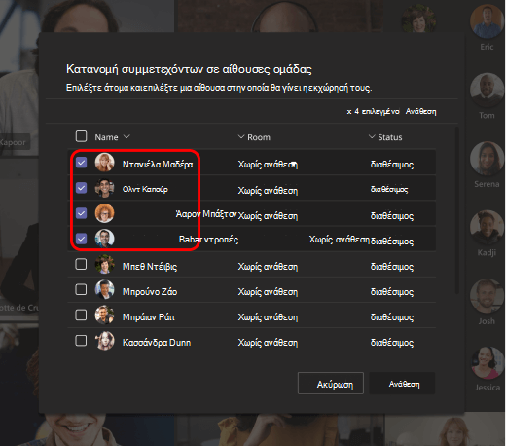Click Μπράιαν Ράπ's avatar

(104, 315)
